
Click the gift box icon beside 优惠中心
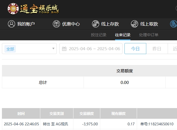point(56,24)
